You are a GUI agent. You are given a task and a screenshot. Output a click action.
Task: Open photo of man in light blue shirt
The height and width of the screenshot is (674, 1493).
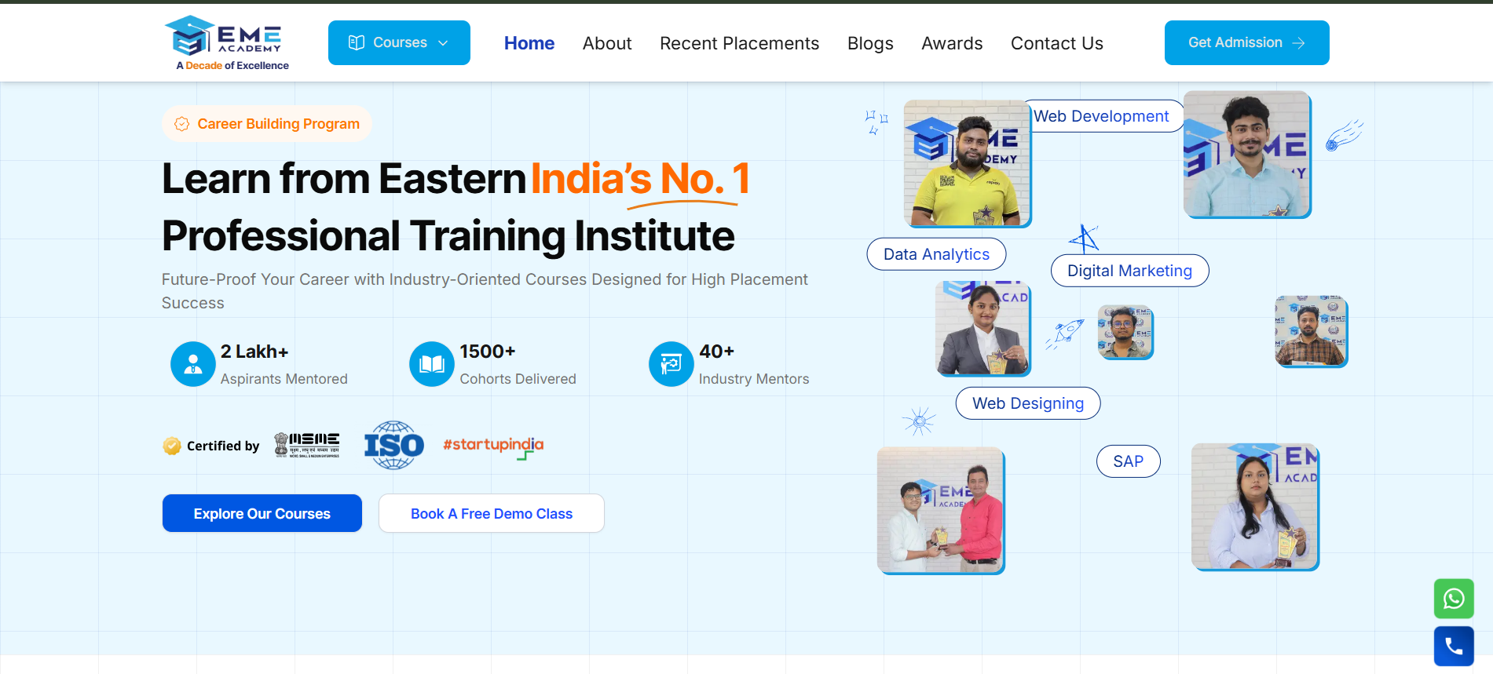point(1247,155)
